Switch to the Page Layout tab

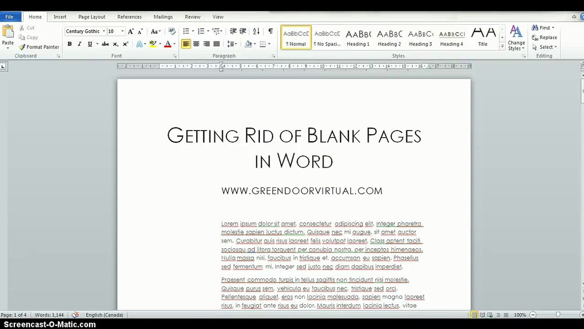coord(92,17)
